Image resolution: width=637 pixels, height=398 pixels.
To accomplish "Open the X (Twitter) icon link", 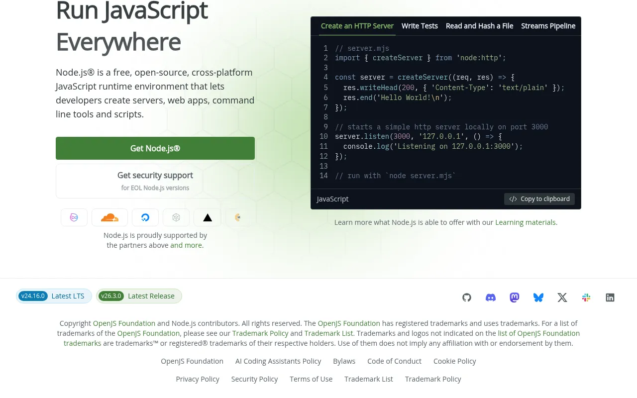I will [x=562, y=298].
